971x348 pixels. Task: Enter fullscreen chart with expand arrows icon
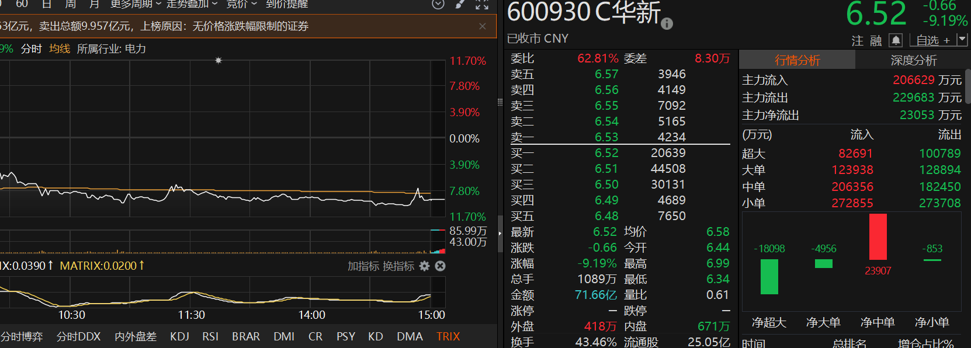point(482,4)
